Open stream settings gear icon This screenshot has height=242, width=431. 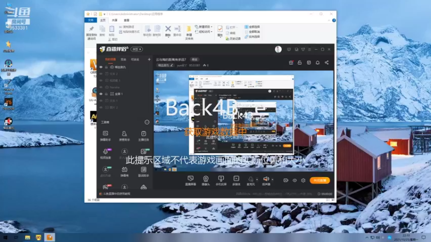coord(303,180)
